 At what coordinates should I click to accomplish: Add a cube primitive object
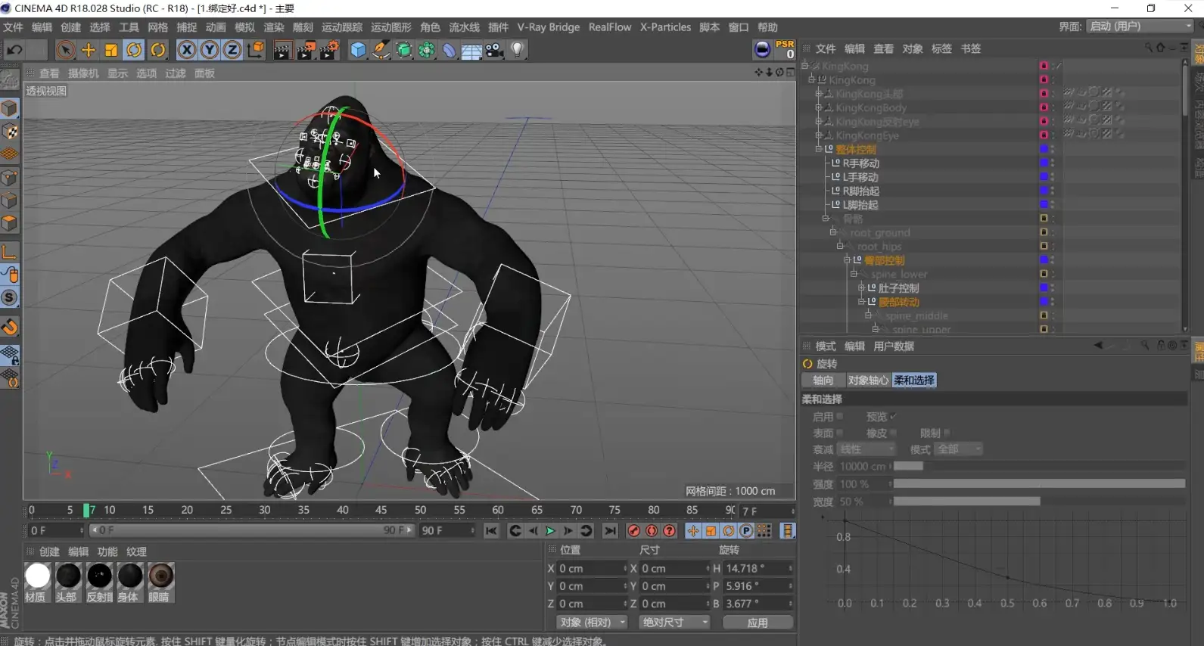pyautogui.click(x=358, y=50)
